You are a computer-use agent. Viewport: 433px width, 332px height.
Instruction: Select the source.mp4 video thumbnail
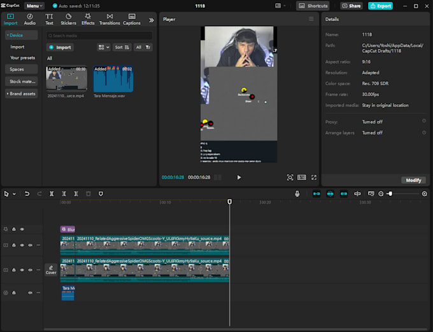(x=67, y=78)
